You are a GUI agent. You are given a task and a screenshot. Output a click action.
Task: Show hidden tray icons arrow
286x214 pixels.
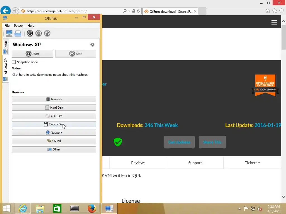tap(239, 209)
